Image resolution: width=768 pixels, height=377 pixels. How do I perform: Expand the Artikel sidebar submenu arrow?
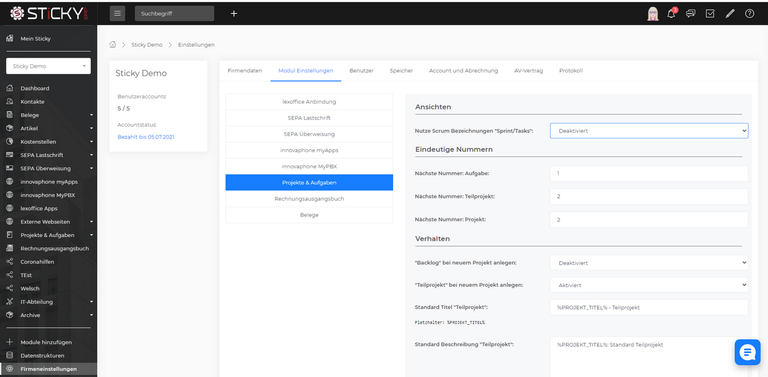click(92, 128)
